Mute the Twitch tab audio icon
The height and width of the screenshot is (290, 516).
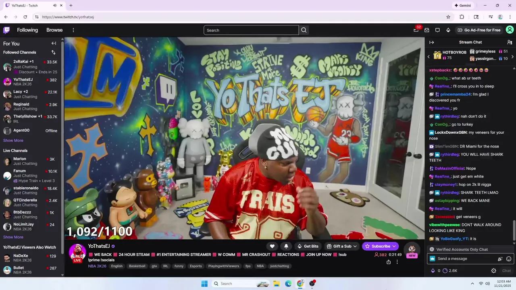point(54,6)
